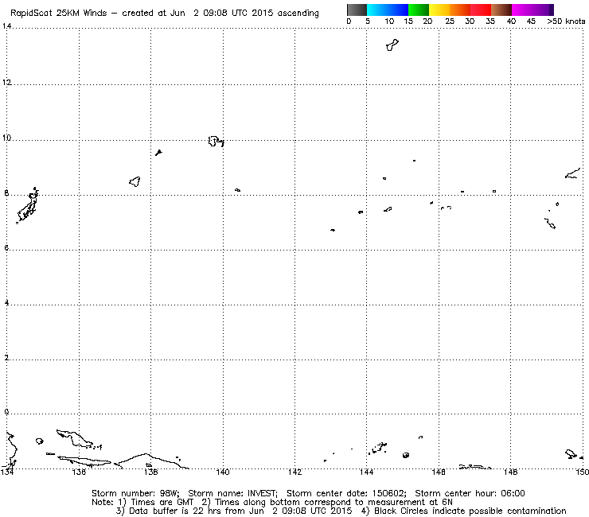Click the island outline near 8.5N 137.5E
This screenshot has height=517, width=589.
click(x=135, y=181)
